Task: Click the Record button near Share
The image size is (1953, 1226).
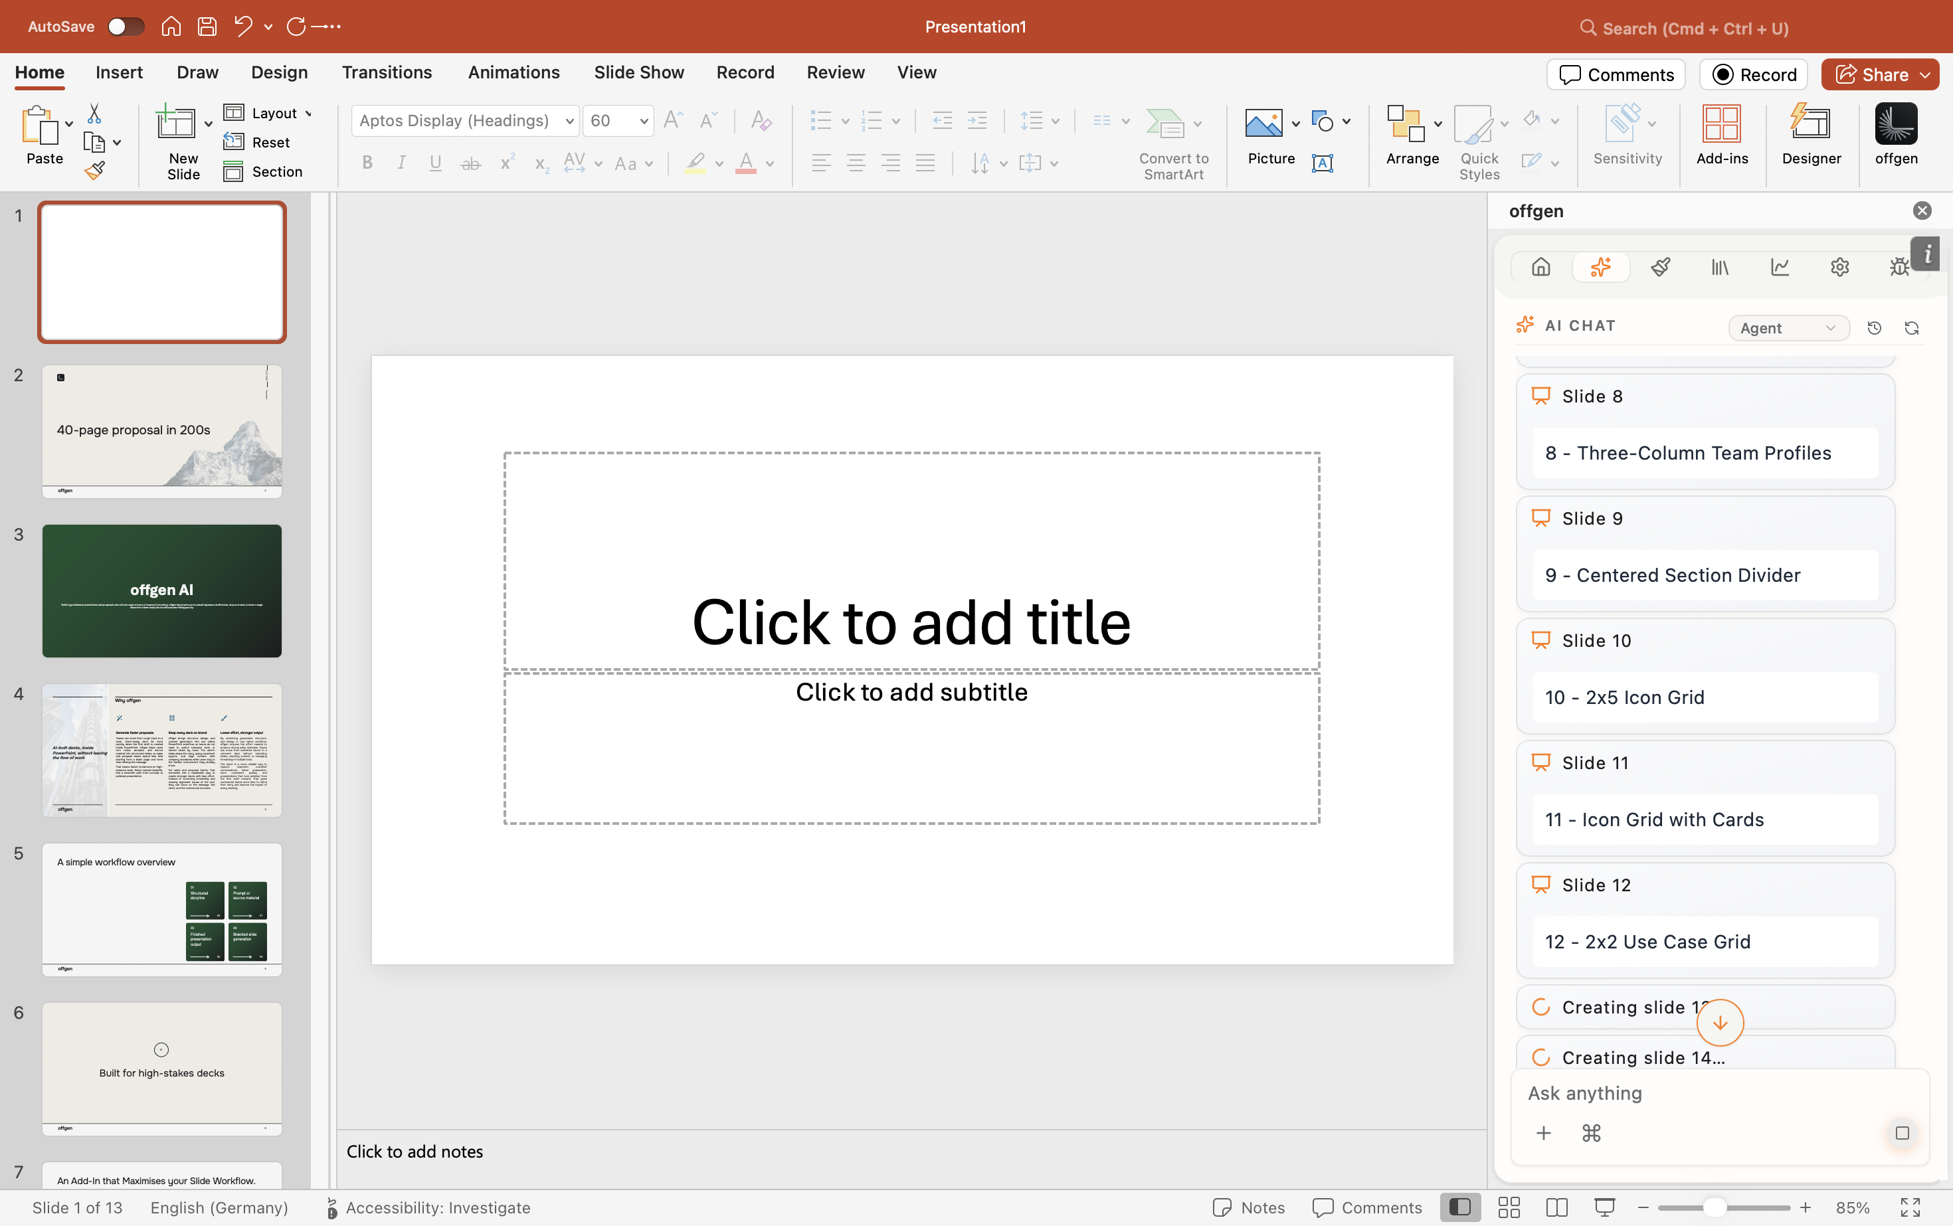Action: [x=1754, y=74]
